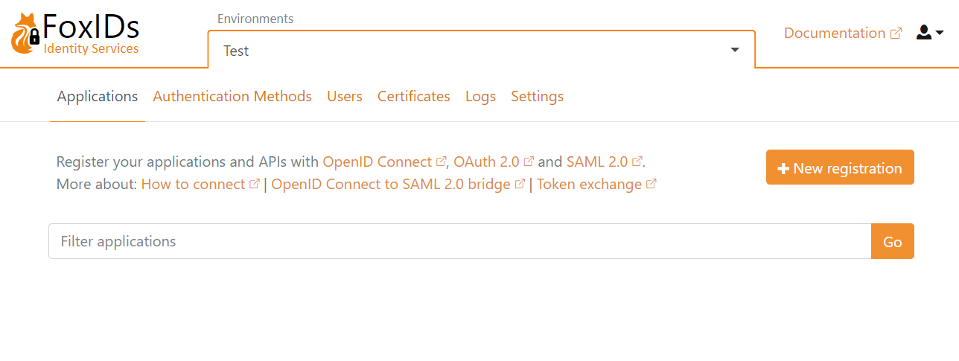Viewport: 959px width, 361px height.
Task: Switch to the Authentication Methods tab
Action: [232, 96]
